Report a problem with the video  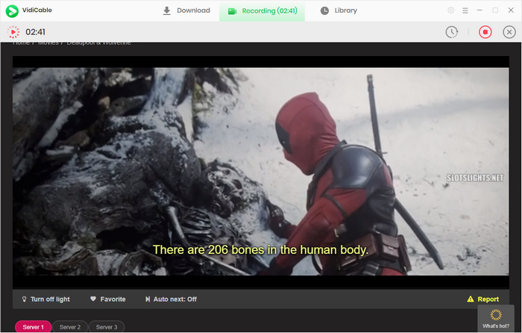click(x=482, y=299)
